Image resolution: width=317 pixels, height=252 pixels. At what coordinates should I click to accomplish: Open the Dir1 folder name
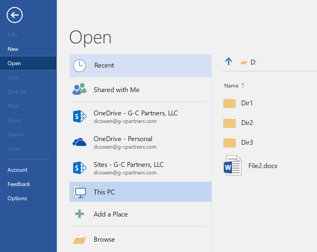[x=247, y=103]
